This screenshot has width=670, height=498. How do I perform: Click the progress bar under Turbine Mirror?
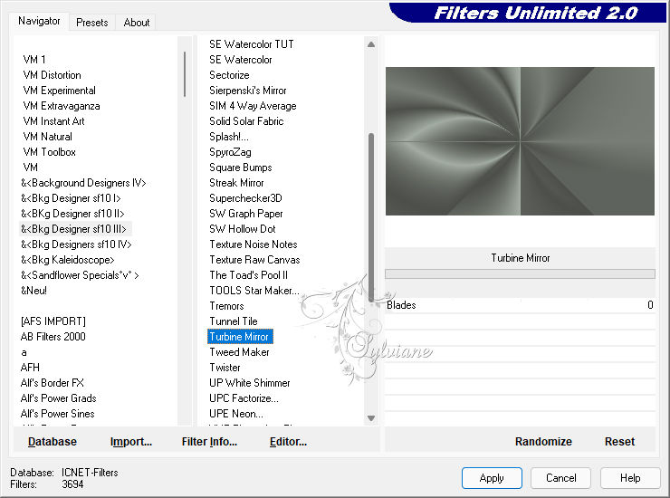(520, 273)
